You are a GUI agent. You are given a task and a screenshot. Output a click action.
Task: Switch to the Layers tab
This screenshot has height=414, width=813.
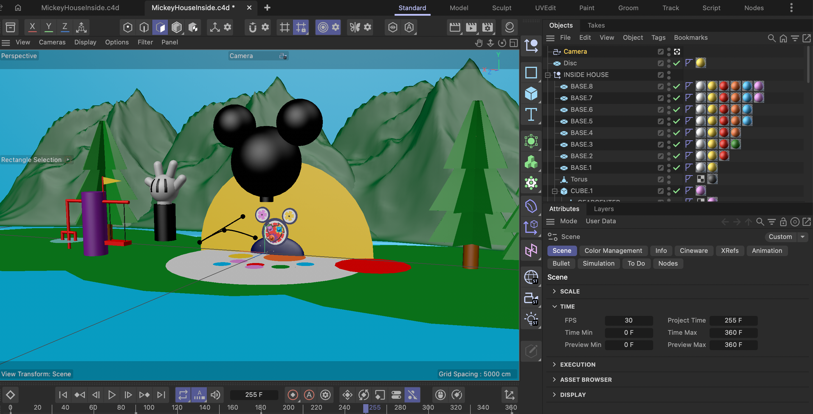[604, 209]
